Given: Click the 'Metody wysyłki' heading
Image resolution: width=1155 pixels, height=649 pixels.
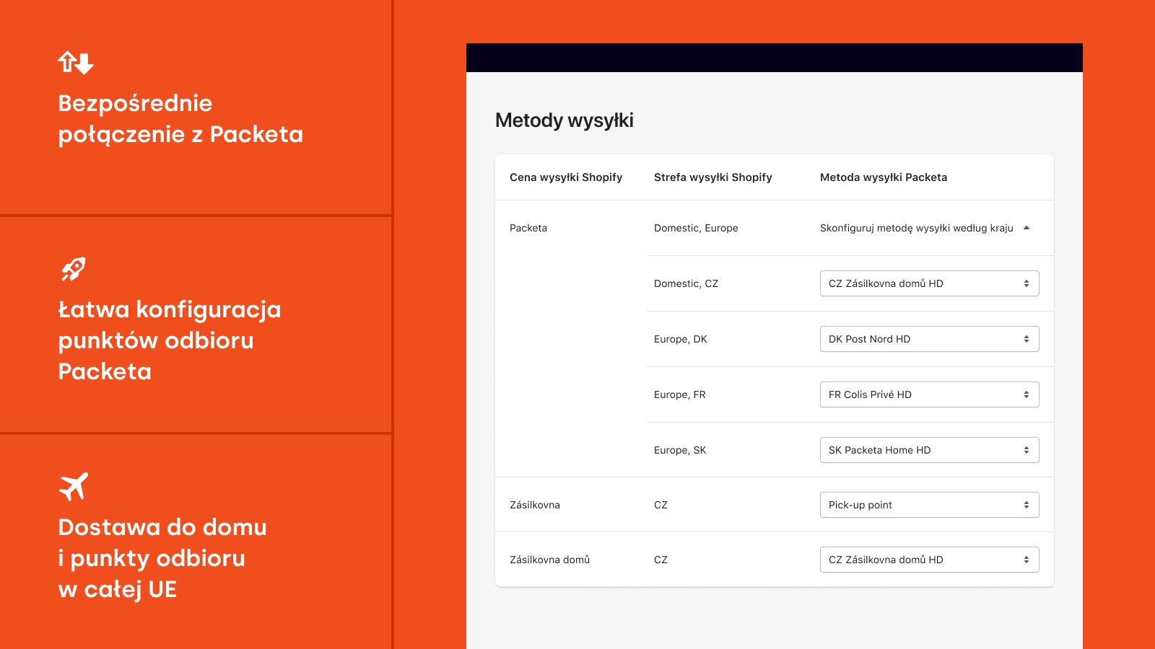Looking at the screenshot, I should 565,120.
